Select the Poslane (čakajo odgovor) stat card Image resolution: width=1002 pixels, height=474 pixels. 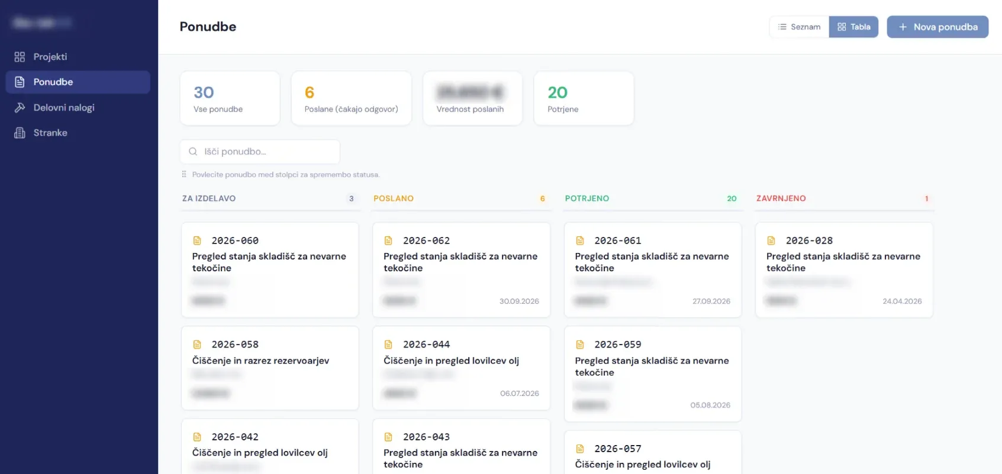[352, 99]
